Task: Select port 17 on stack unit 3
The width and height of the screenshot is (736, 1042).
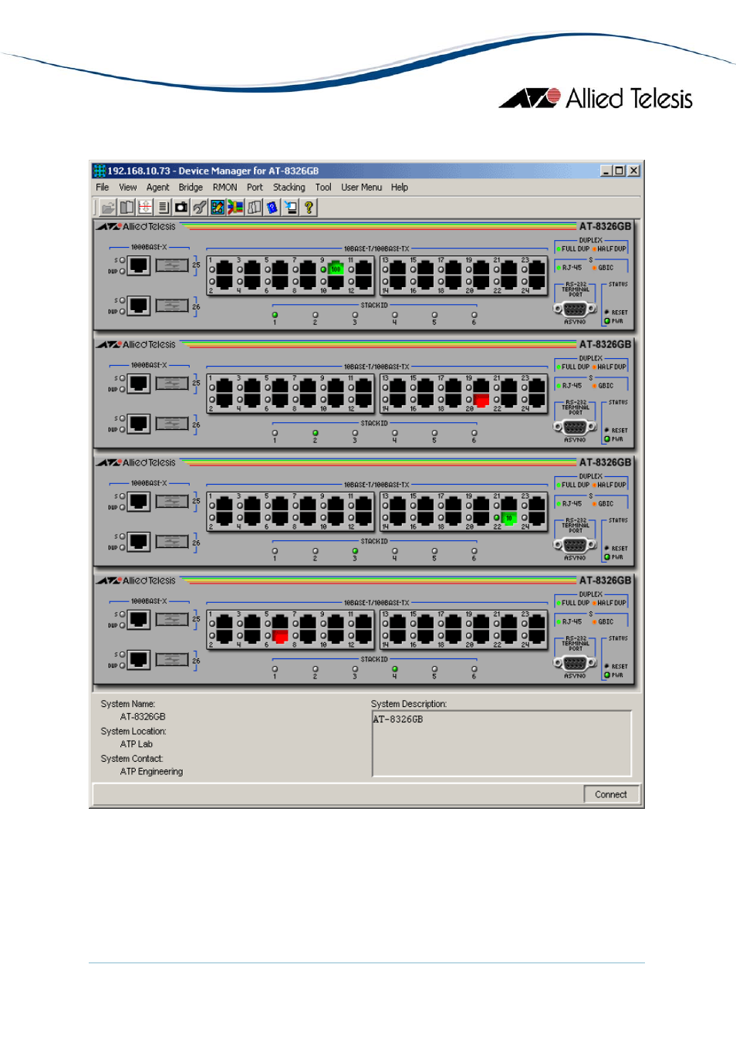Action: point(454,505)
